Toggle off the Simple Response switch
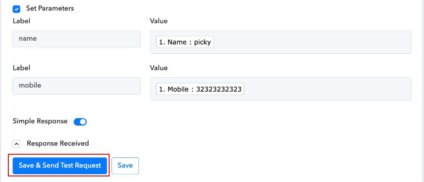 [80, 122]
